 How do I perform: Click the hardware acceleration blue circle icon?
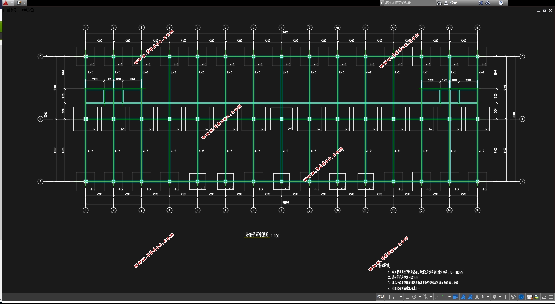pos(521,297)
